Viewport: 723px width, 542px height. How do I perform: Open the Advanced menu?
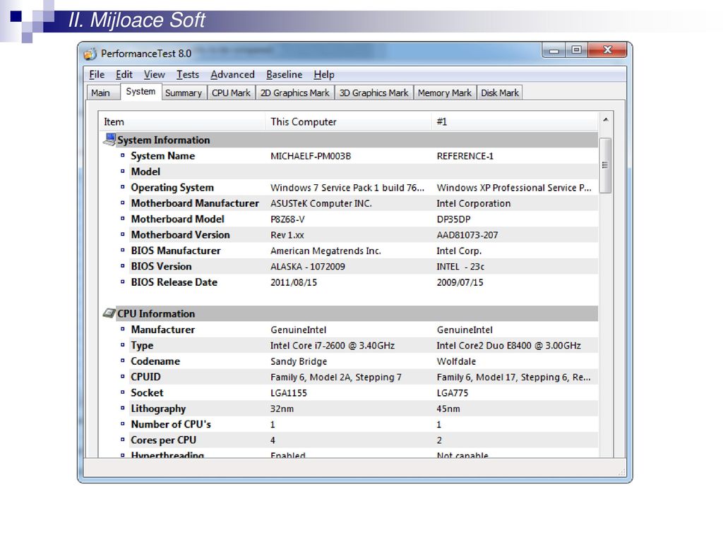[232, 75]
